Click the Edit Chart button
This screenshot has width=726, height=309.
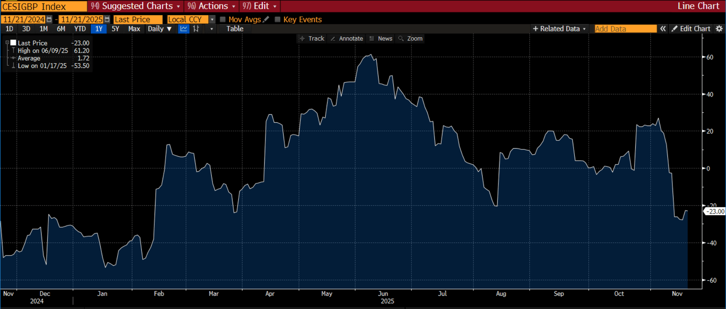click(x=691, y=29)
